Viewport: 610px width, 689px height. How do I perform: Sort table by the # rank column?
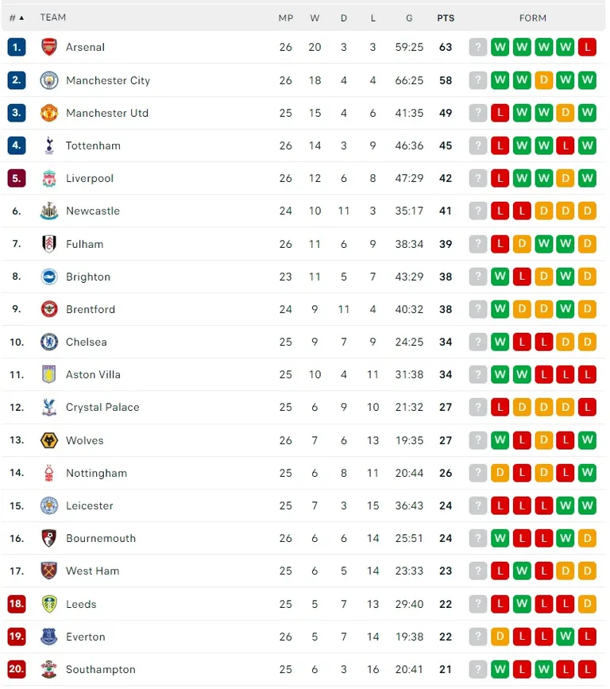(17, 18)
